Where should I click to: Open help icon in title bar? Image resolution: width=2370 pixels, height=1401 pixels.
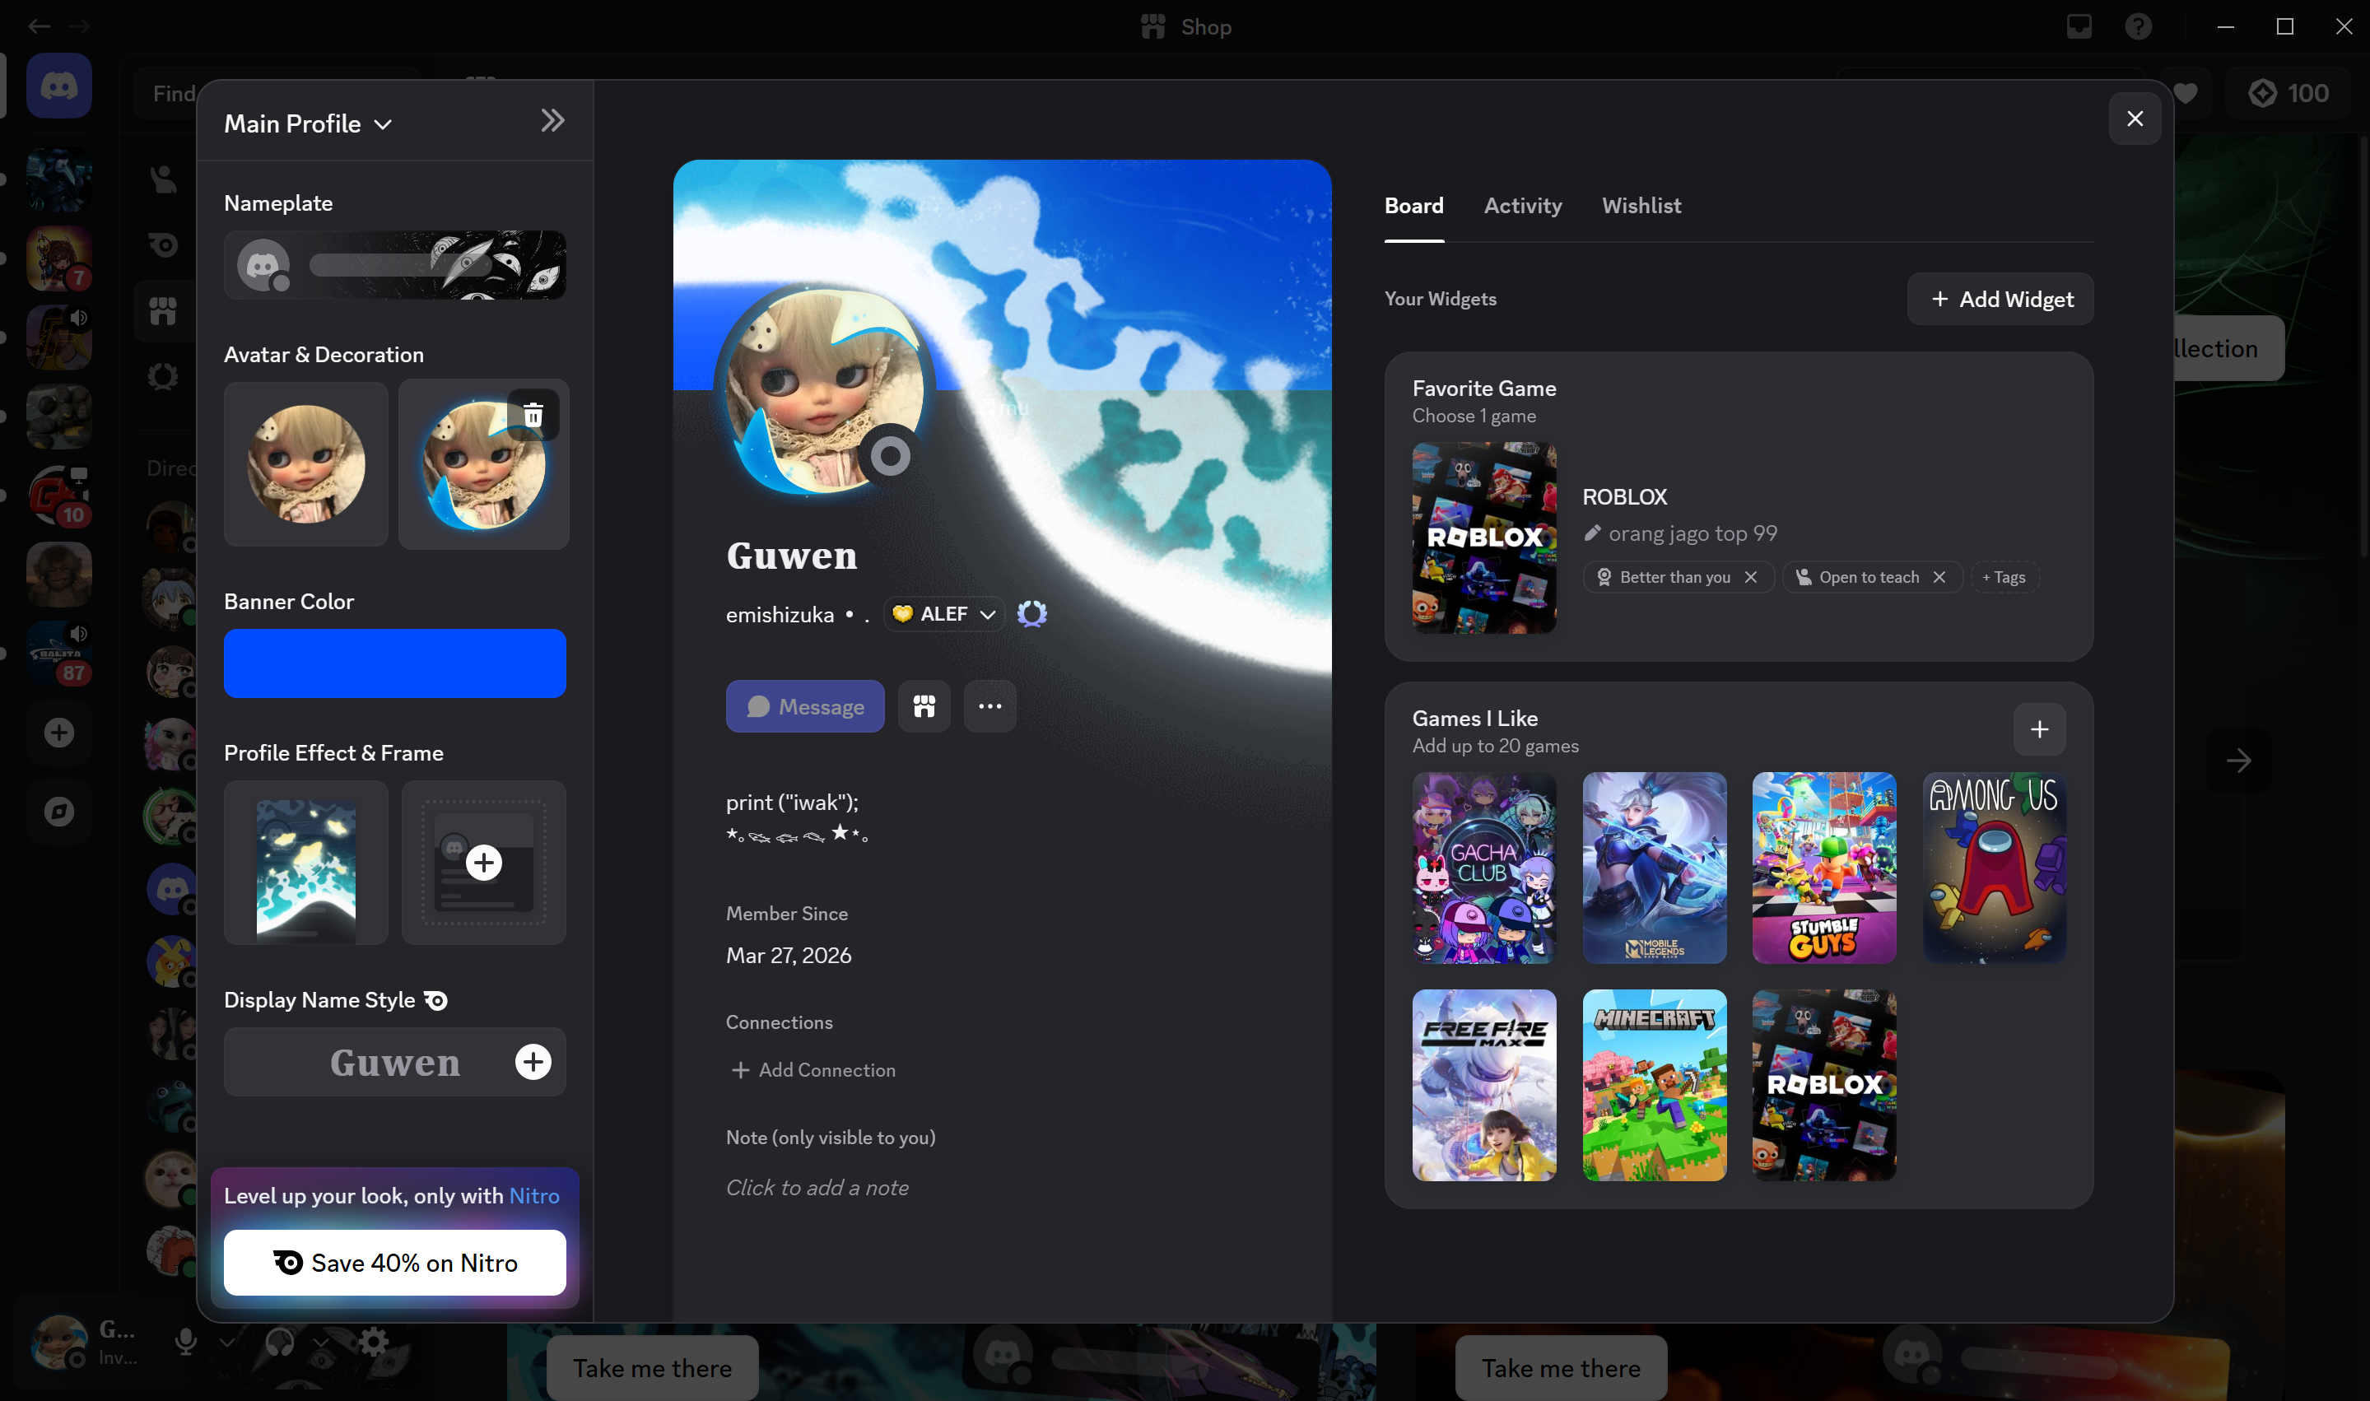click(2139, 26)
